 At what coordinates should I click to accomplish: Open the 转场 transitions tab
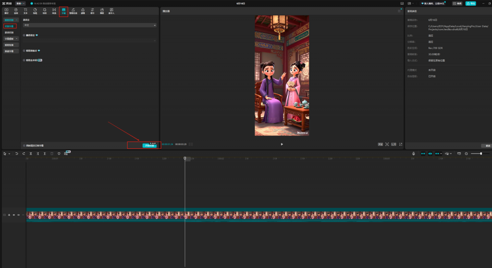[54, 11]
